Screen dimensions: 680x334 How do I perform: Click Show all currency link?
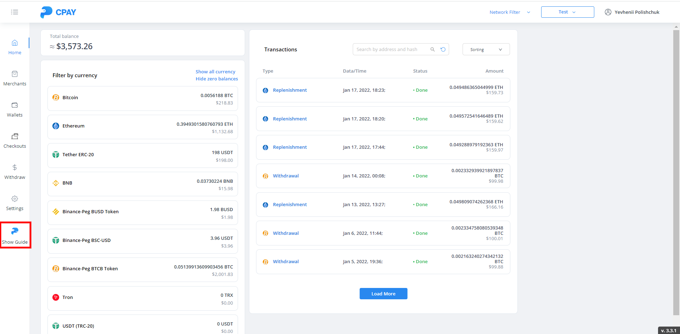[x=215, y=72]
